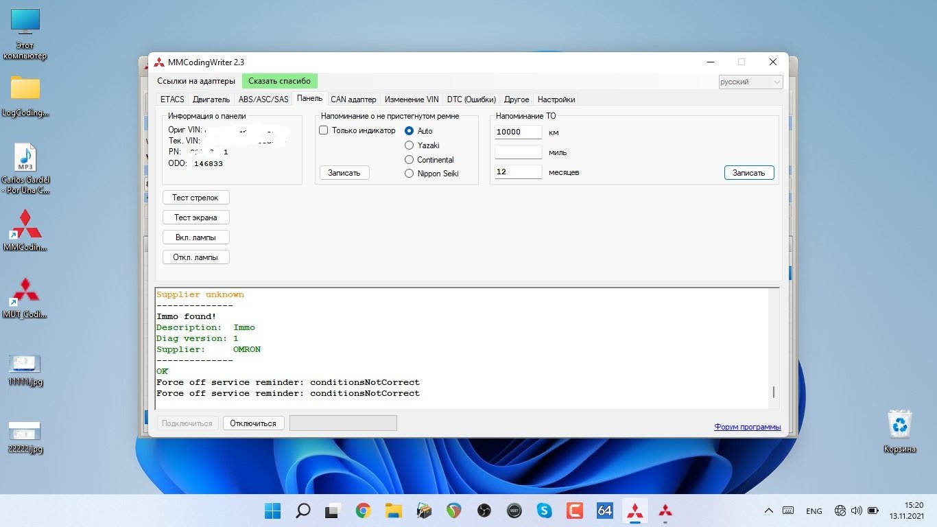Open OBS Studio taskbar icon

tap(484, 511)
